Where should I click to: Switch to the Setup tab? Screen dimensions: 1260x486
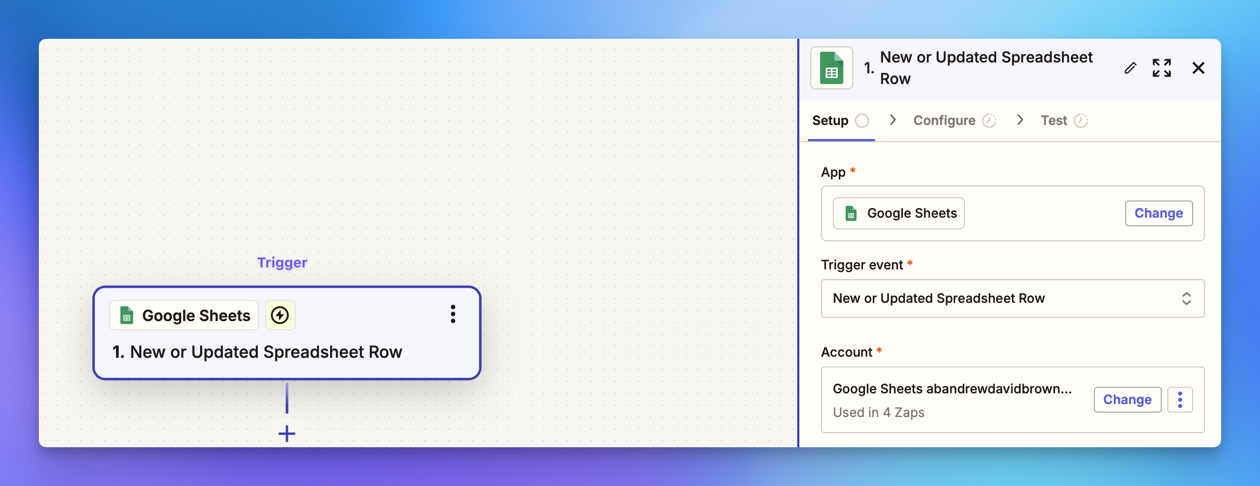(840, 121)
